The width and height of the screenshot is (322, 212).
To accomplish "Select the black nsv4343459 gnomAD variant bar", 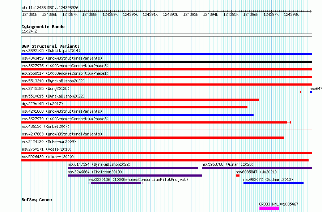I will (x=166, y=62).
